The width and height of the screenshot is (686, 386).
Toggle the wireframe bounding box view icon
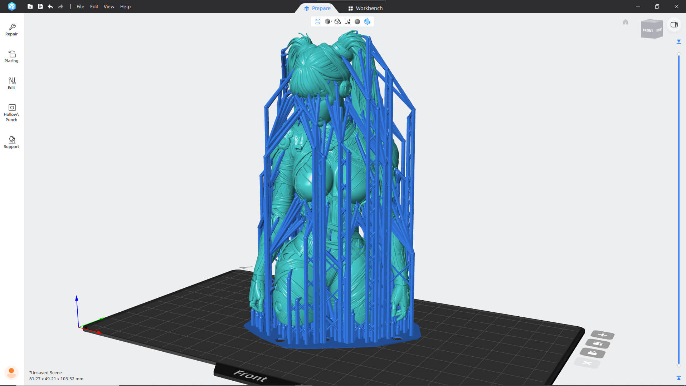tap(317, 21)
